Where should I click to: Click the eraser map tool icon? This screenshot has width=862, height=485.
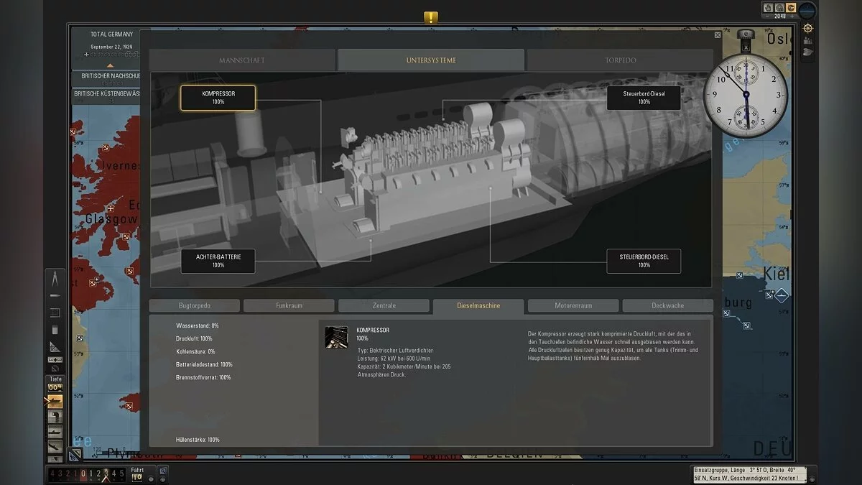(55, 330)
